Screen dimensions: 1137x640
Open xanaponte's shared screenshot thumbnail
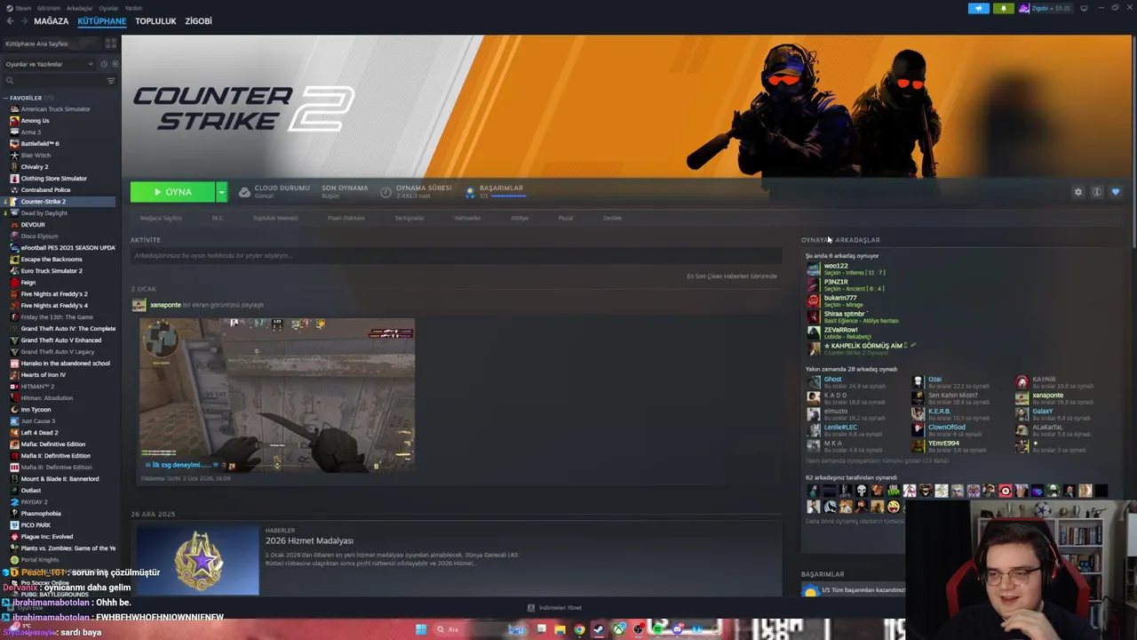pyautogui.click(x=277, y=395)
